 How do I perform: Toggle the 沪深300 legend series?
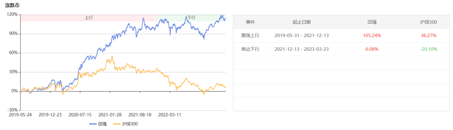(x=125, y=124)
